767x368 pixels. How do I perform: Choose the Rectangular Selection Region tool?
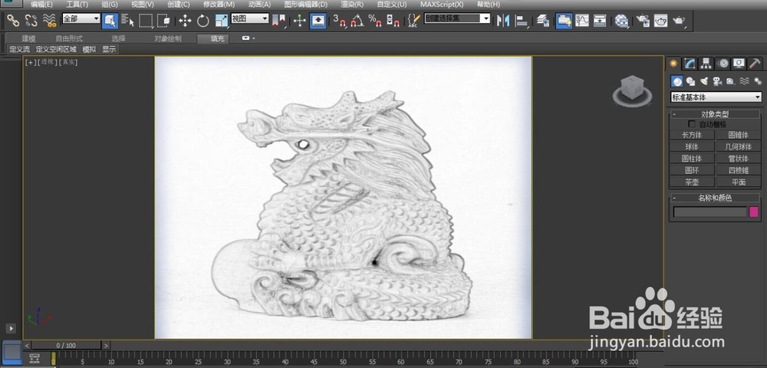click(x=146, y=21)
